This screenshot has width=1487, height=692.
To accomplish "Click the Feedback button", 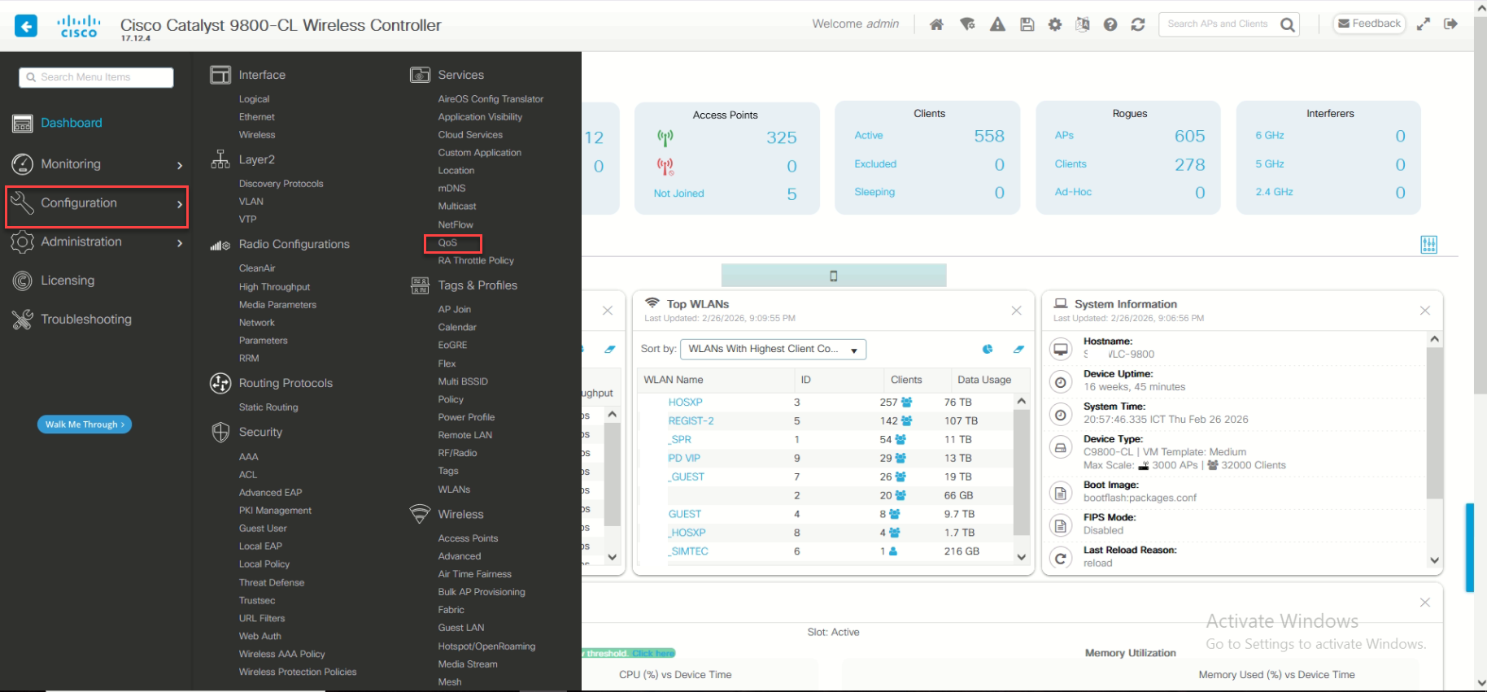I will pos(1370,24).
